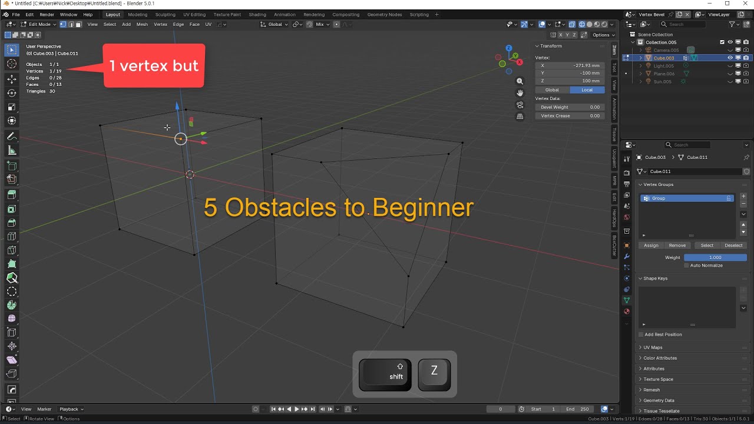Click the Assign button
Viewport: 754px width, 424px height.
pyautogui.click(x=651, y=246)
